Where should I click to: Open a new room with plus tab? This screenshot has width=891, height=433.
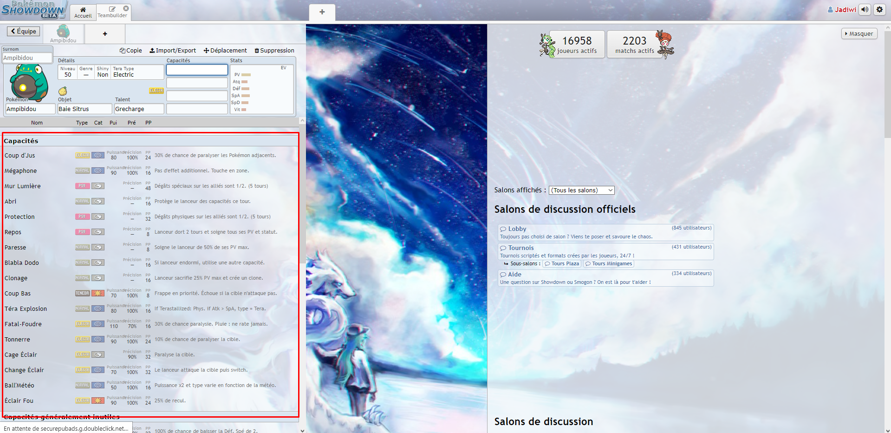point(322,12)
